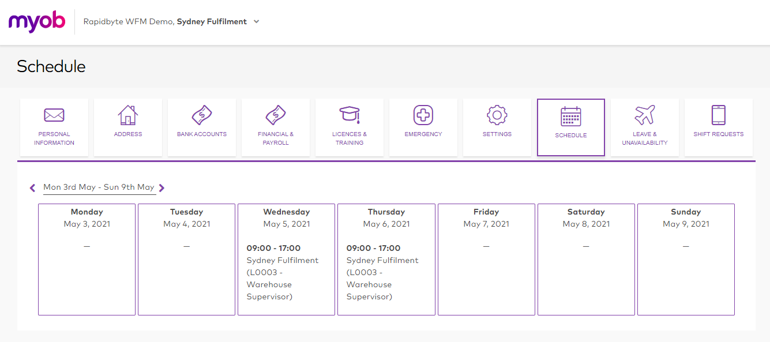Advance to next week with right chevron

[x=161, y=188]
